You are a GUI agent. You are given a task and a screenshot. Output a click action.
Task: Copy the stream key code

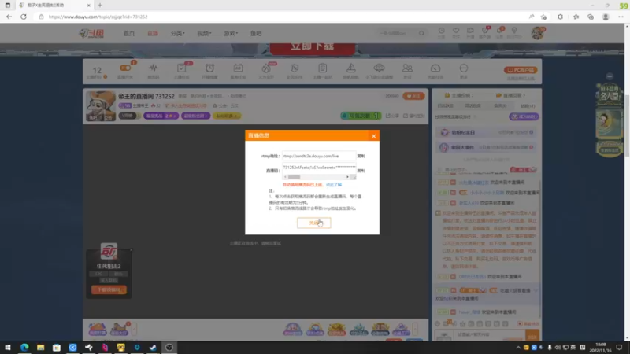click(x=361, y=171)
